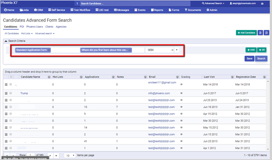Expand the Advanced search submenu dropdown
Screen dimensions: 272x160
click(45, 33)
